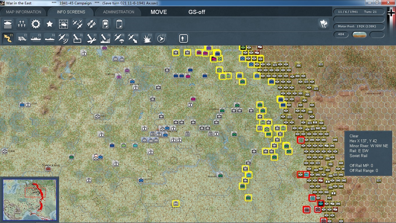Click the Motor Pool 192K (138K) readout
The width and height of the screenshot is (396, 223).
[x=359, y=26]
